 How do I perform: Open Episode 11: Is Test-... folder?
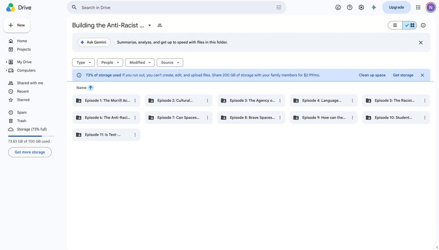[106, 135]
